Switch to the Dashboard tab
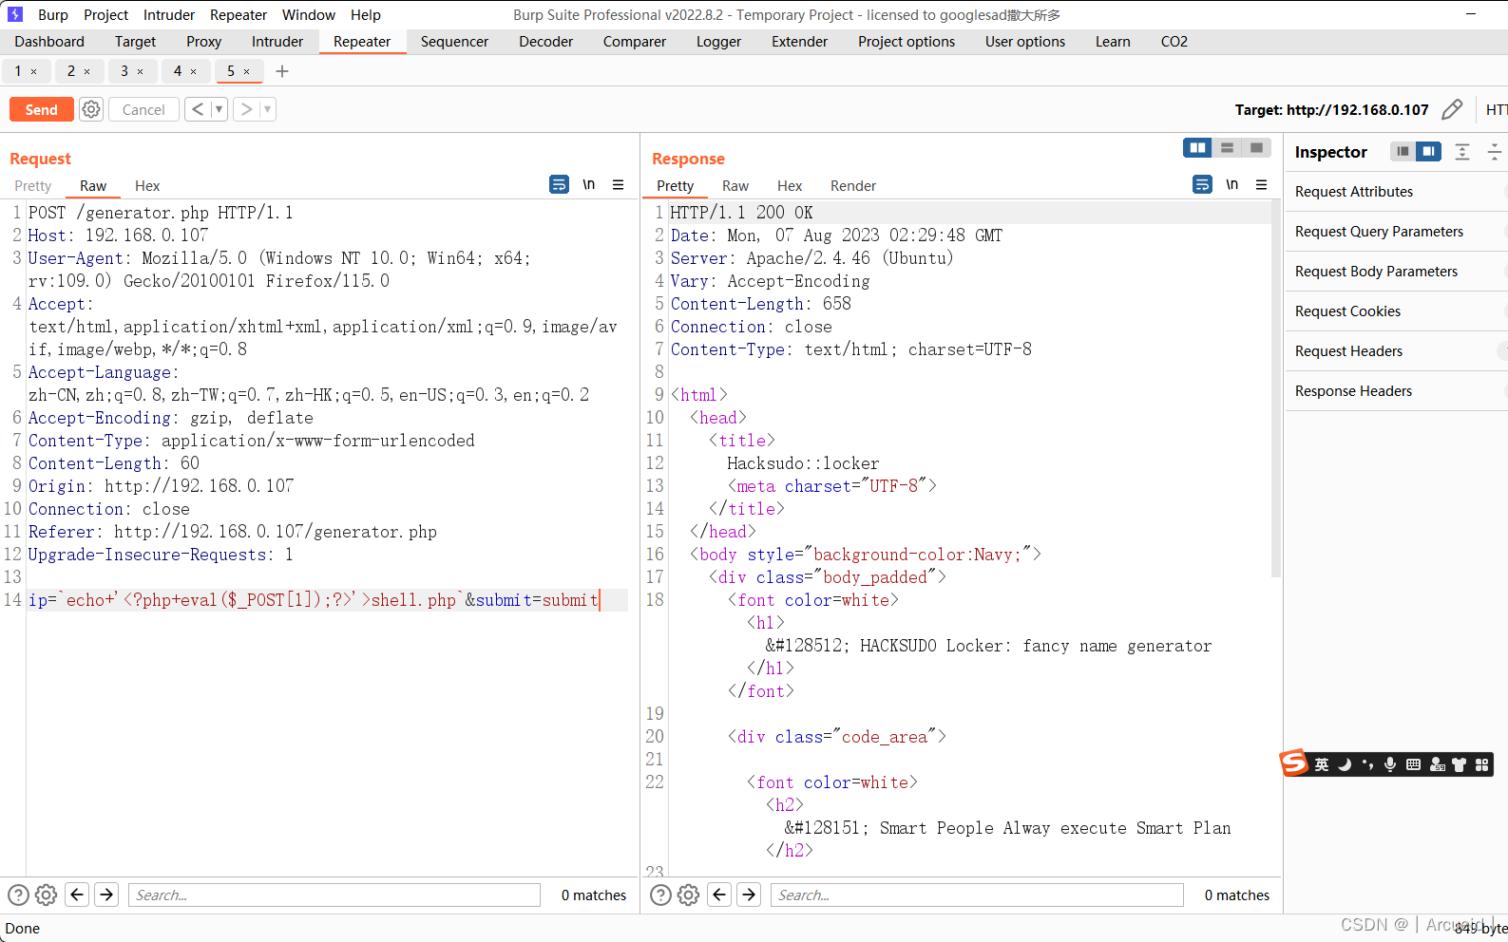Screen dimensions: 1508x942 (x=49, y=42)
